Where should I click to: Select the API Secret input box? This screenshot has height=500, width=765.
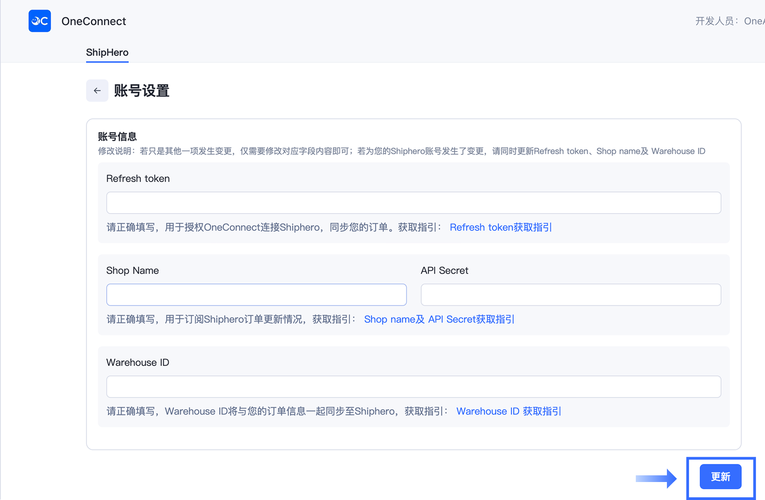(x=571, y=295)
